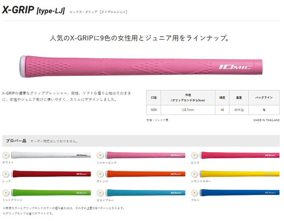Click the 重量 table header cell
The height and width of the screenshot is (221, 284).
tap(239, 98)
